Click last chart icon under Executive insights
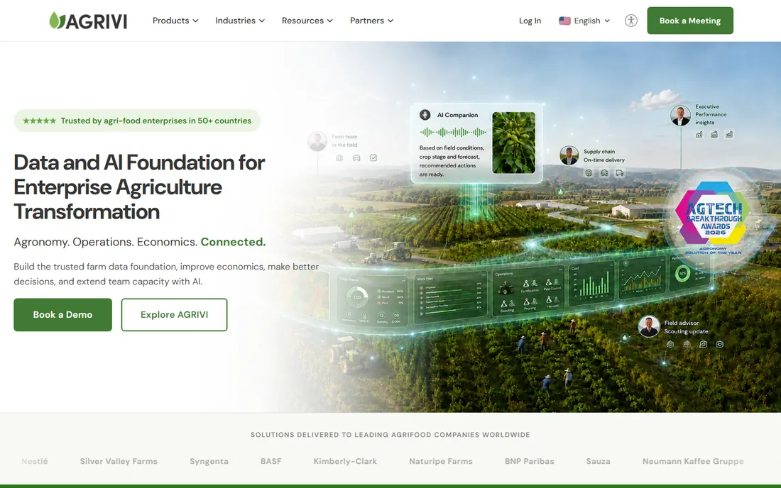The image size is (781, 488). [x=729, y=134]
